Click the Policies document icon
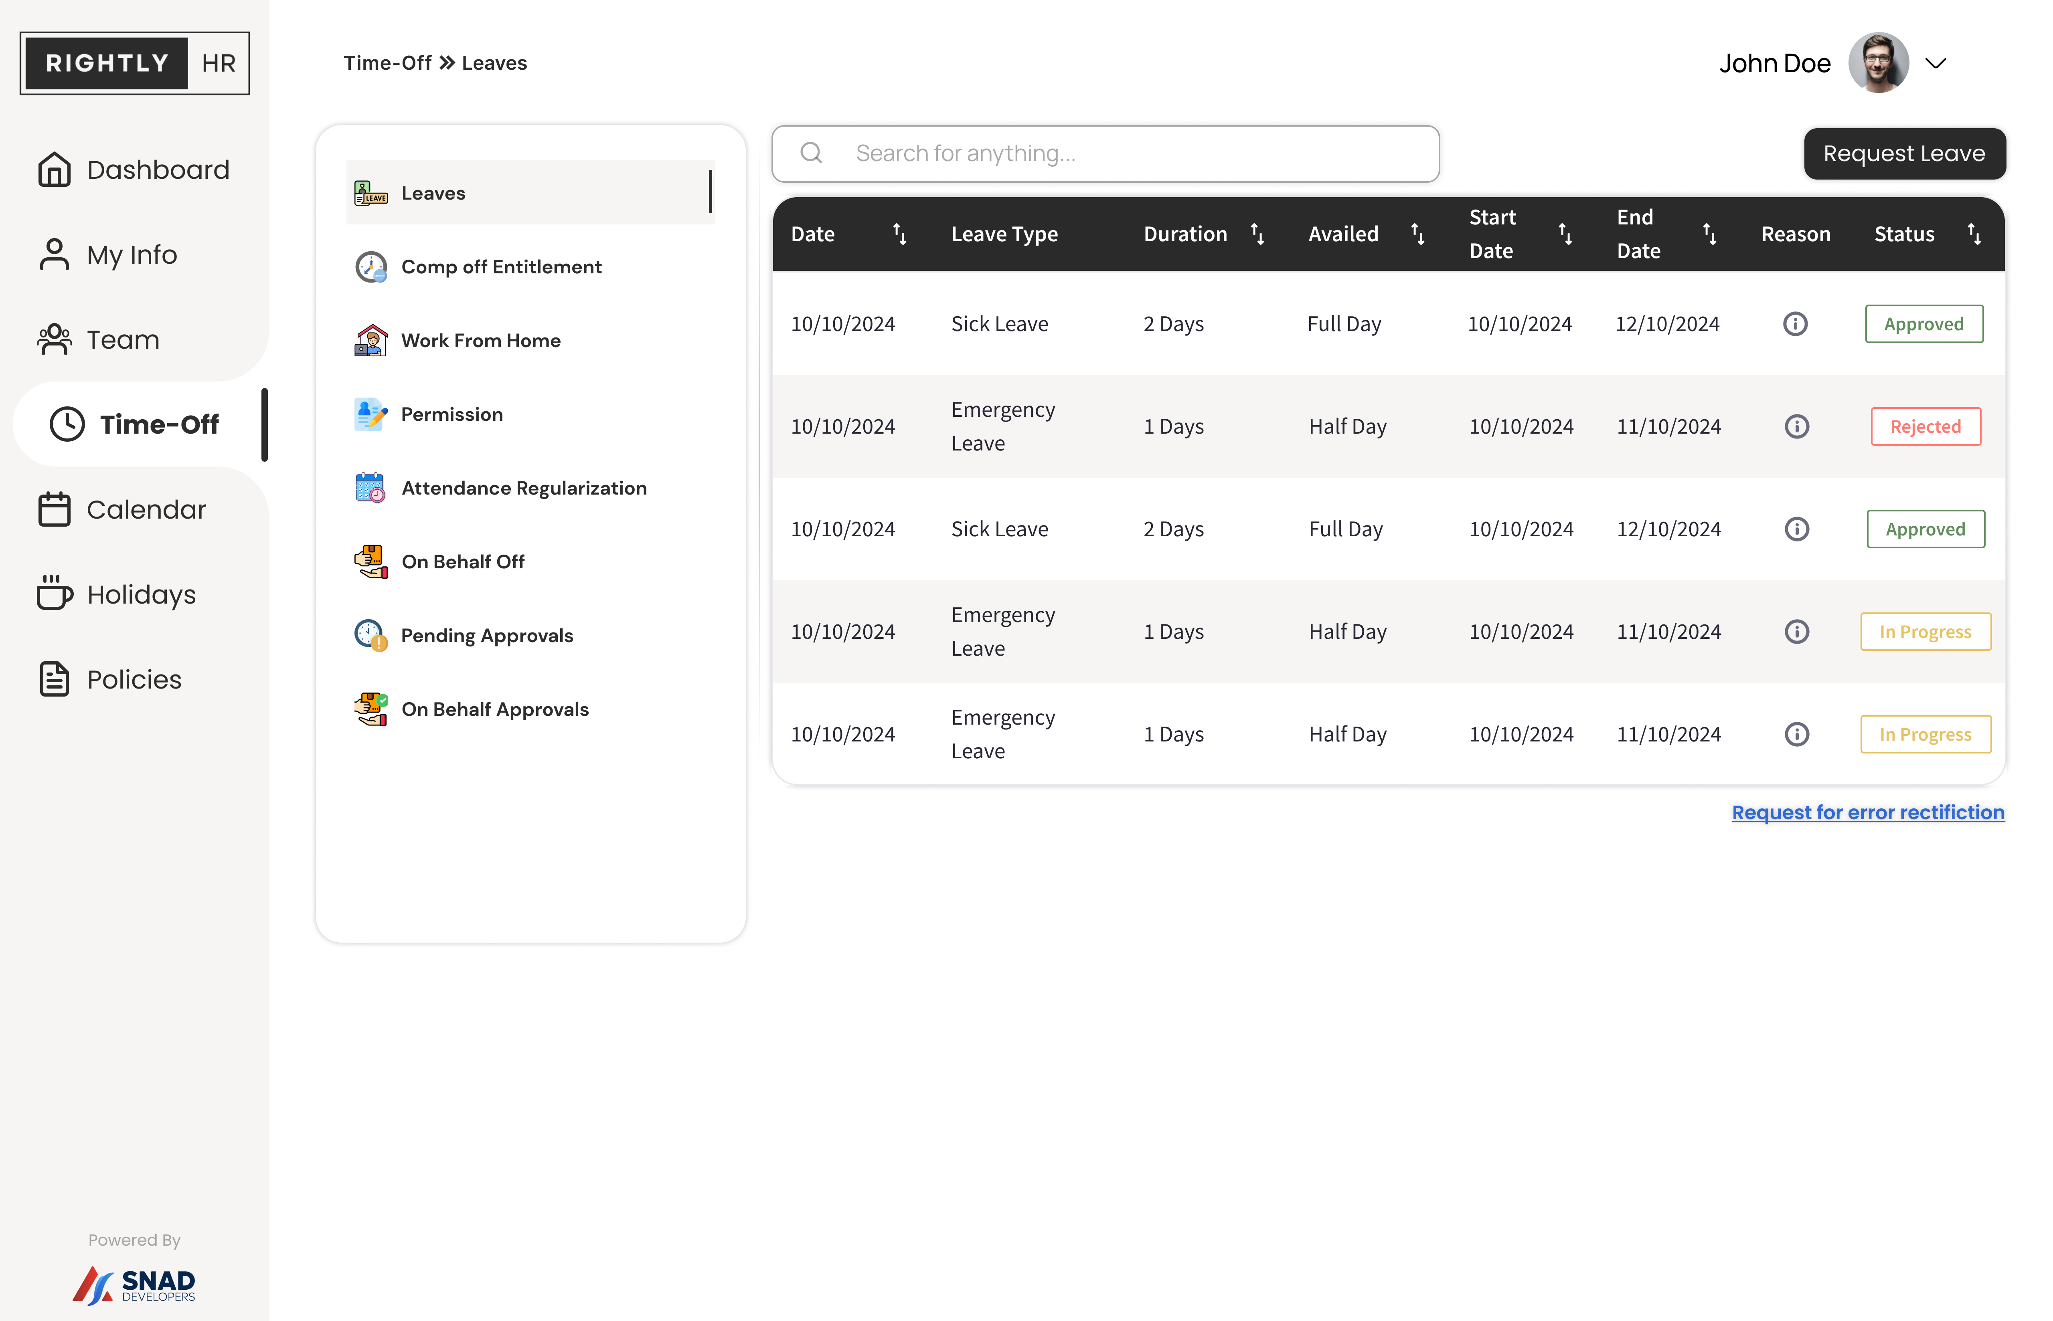 (x=54, y=679)
